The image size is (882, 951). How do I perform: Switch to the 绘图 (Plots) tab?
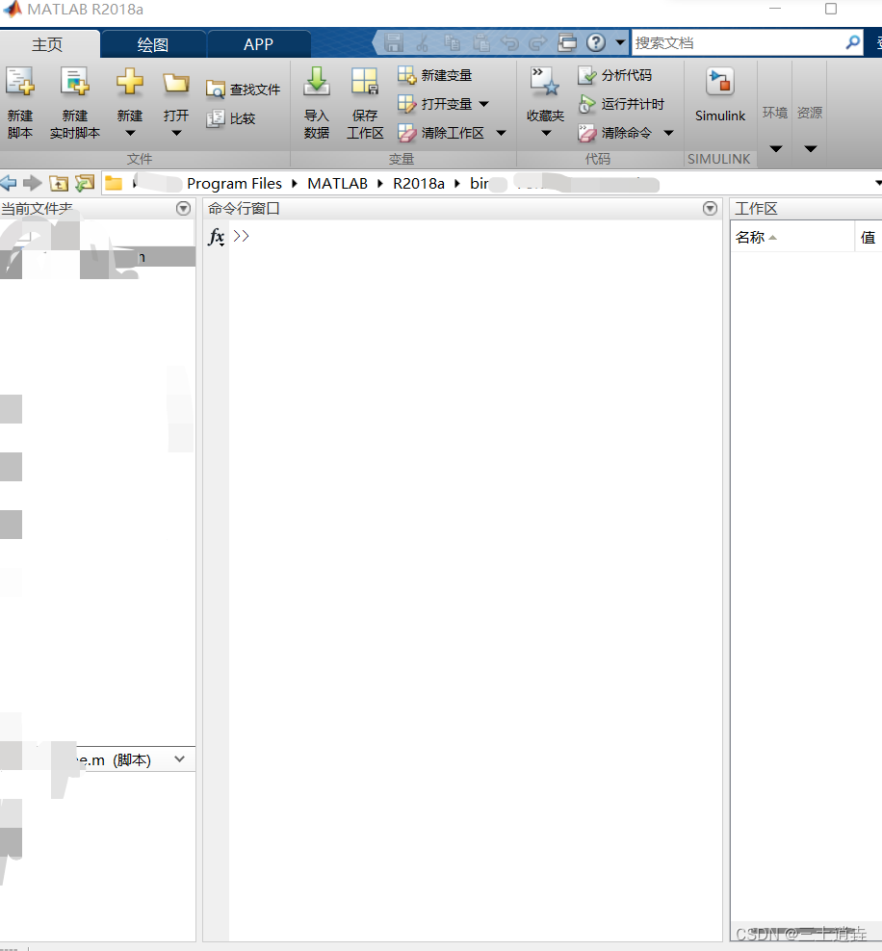pos(153,44)
